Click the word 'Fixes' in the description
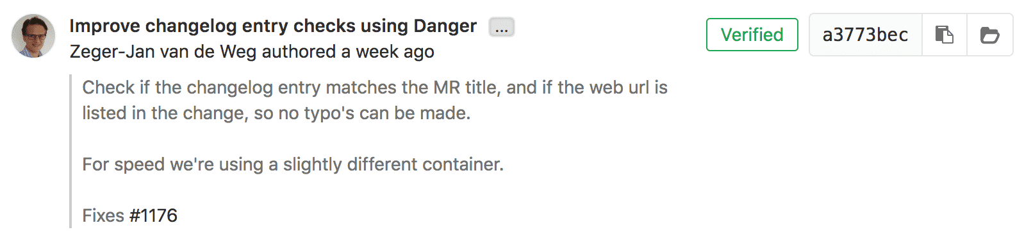Viewport: 1024px width, 241px height. click(x=103, y=215)
